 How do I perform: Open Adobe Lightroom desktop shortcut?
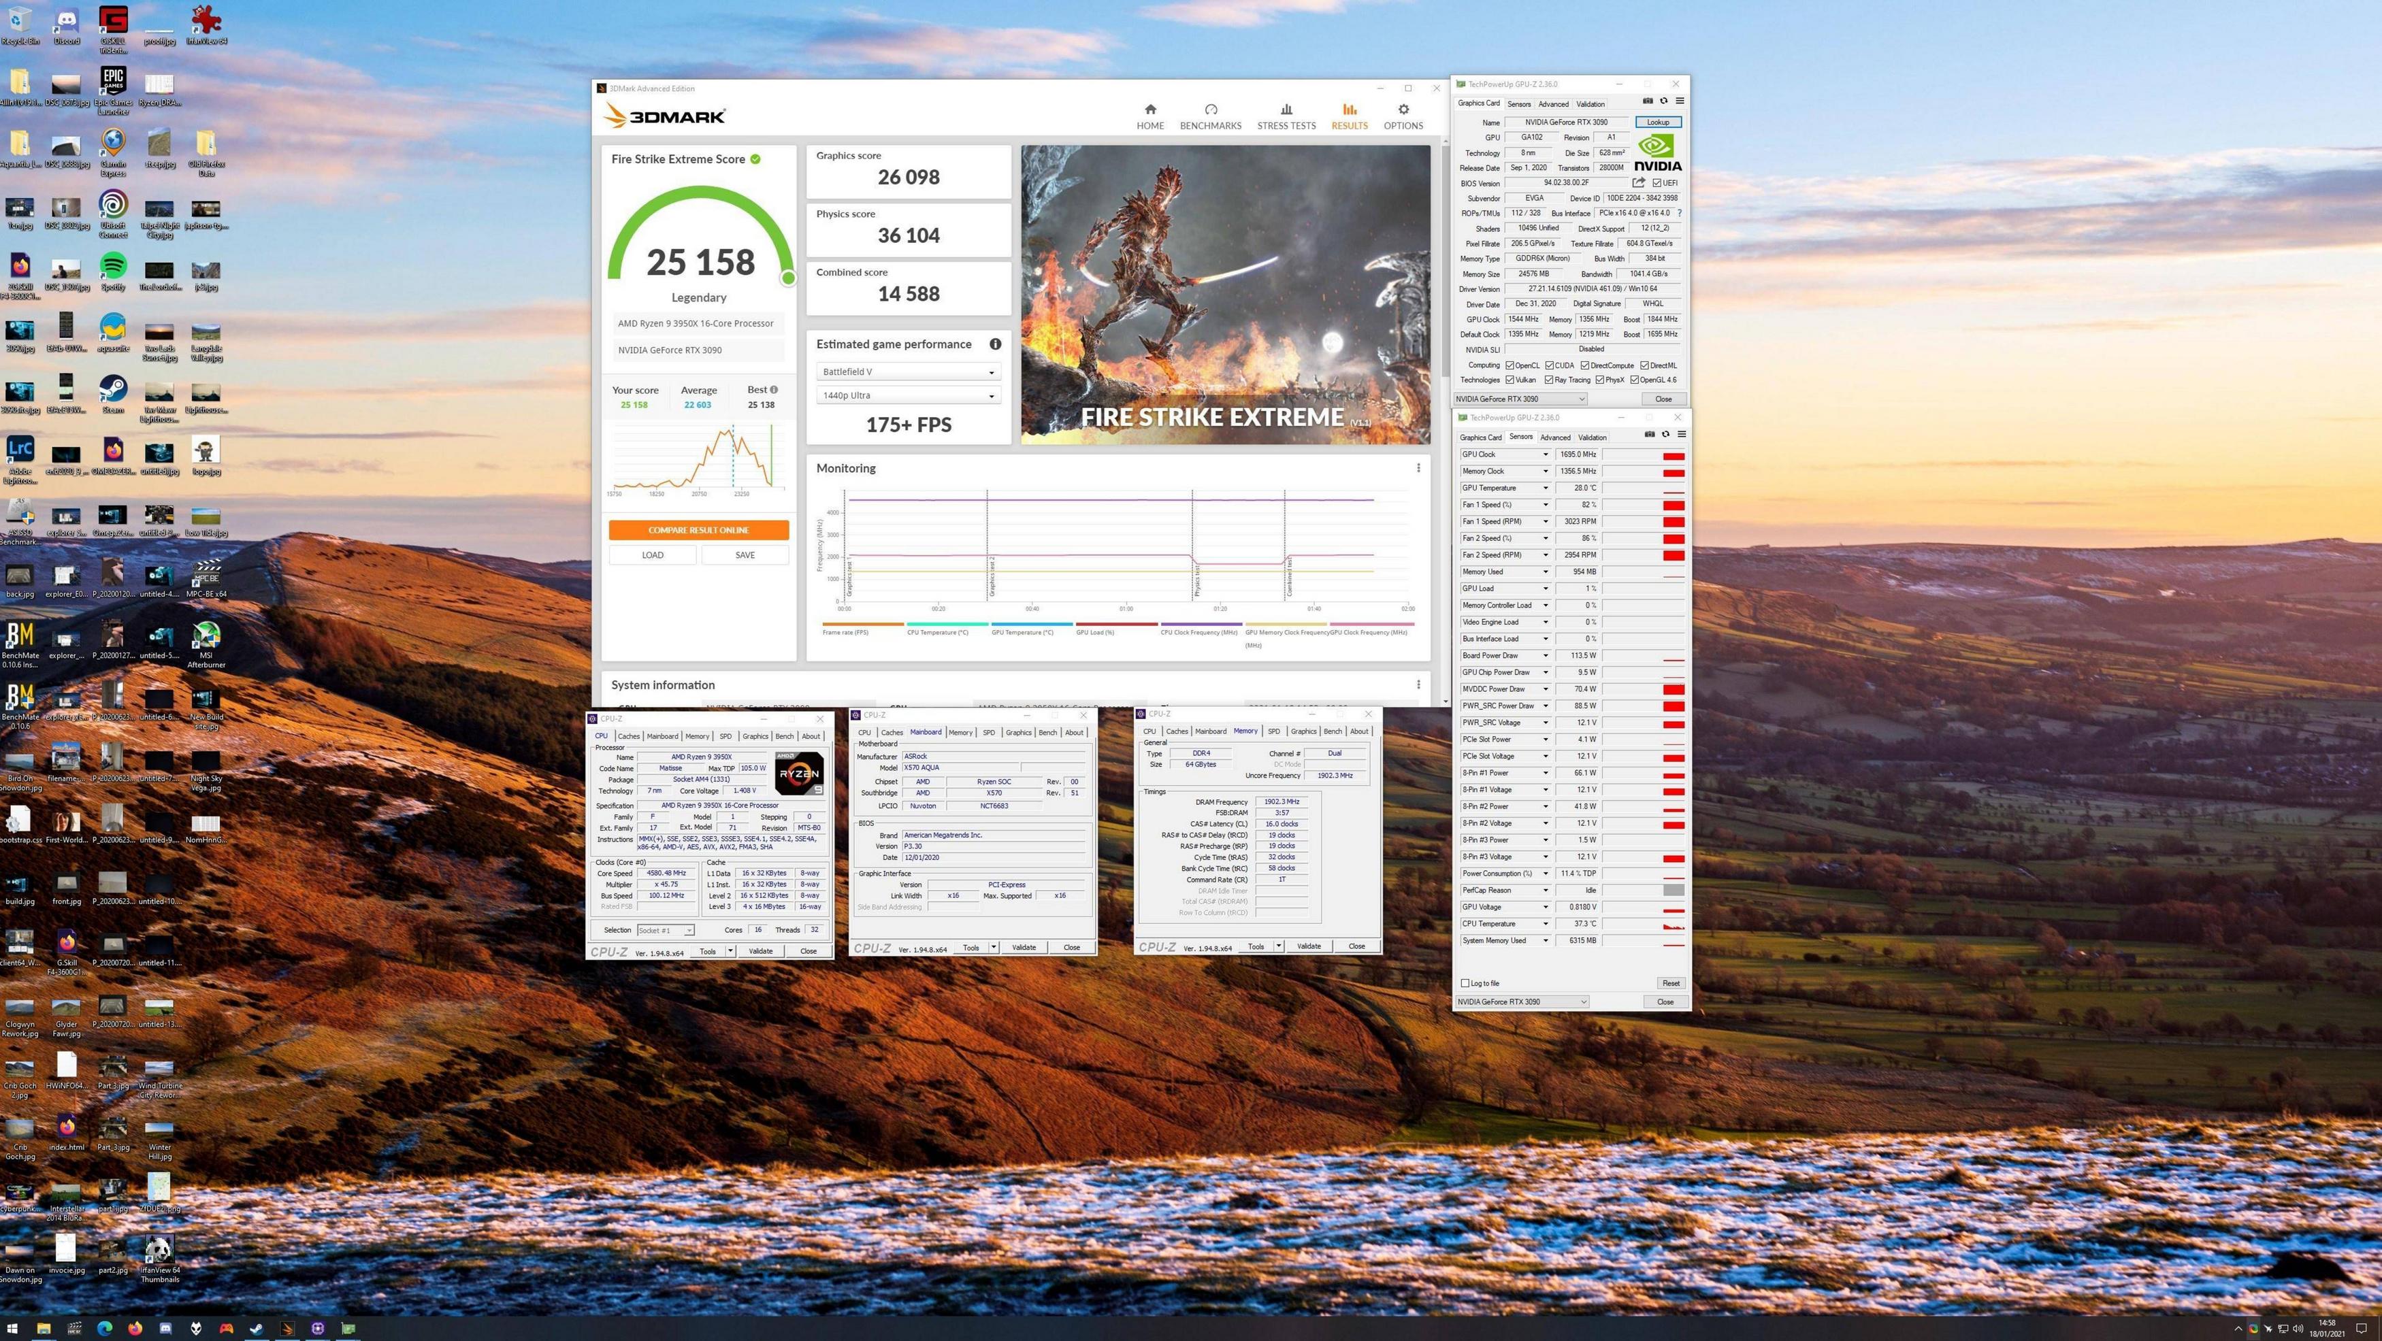[x=20, y=459]
